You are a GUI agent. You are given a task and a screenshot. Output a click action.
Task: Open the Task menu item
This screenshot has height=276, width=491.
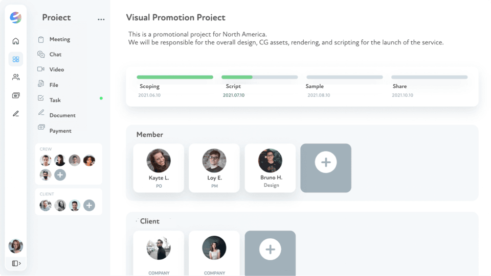click(55, 100)
